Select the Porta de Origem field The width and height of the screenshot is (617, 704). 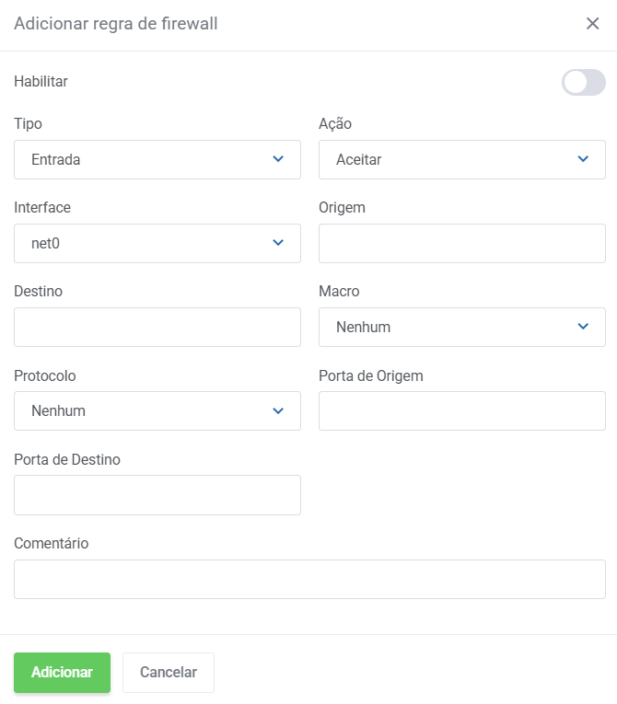coord(461,410)
